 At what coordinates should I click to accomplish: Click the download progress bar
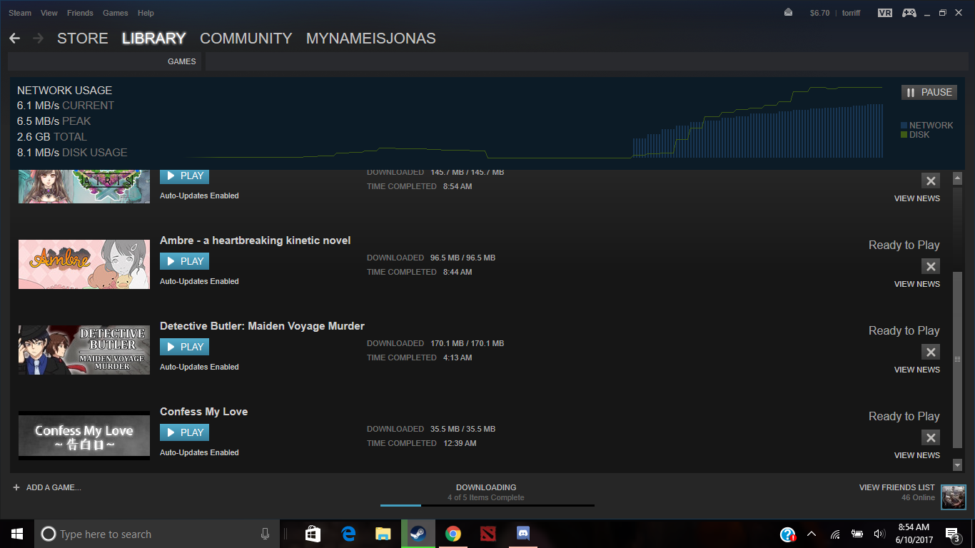point(487,505)
